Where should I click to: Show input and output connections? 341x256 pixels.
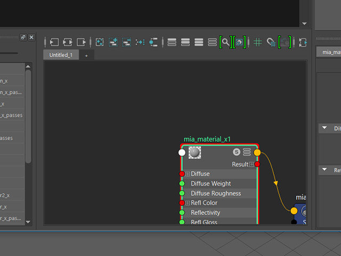point(68,42)
